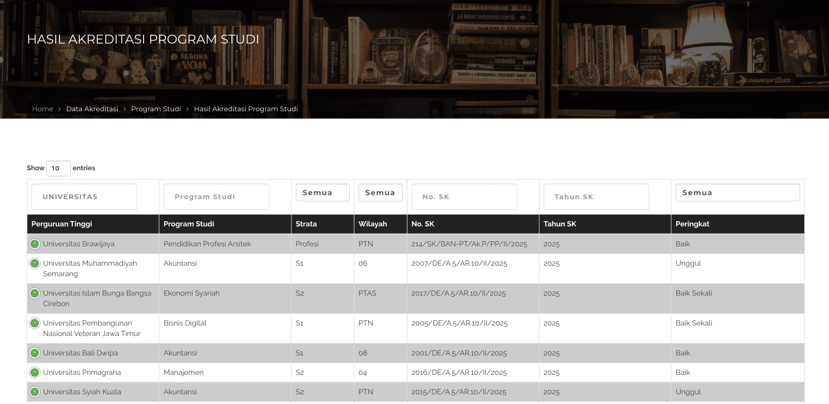Expand Universitas Muhammadiyah Semarang row details icon
The height and width of the screenshot is (404, 829).
click(35, 263)
